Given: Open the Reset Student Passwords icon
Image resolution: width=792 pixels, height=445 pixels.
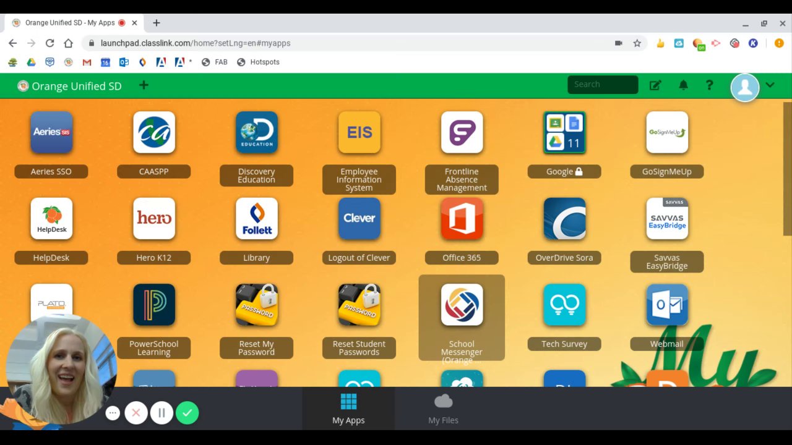Looking at the screenshot, I should pyautogui.click(x=359, y=305).
